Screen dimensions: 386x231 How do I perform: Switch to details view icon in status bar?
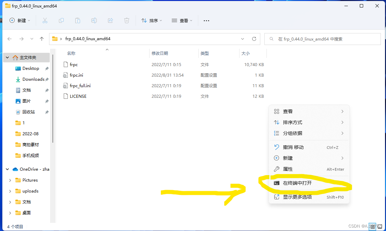(x=372, y=227)
